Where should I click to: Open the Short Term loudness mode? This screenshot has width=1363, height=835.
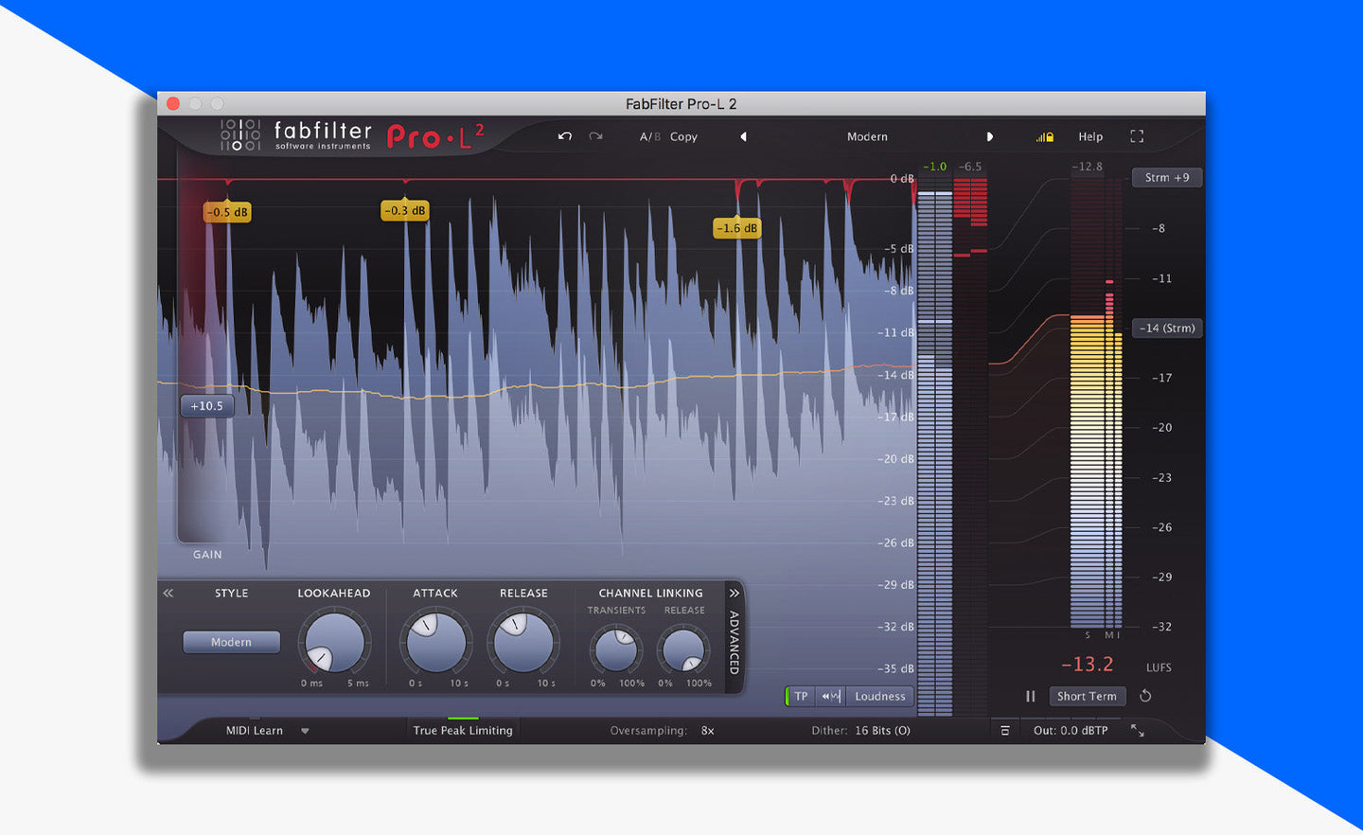[x=1087, y=696]
